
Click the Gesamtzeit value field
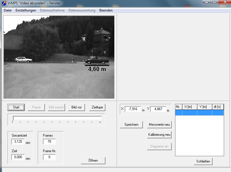click(18, 142)
